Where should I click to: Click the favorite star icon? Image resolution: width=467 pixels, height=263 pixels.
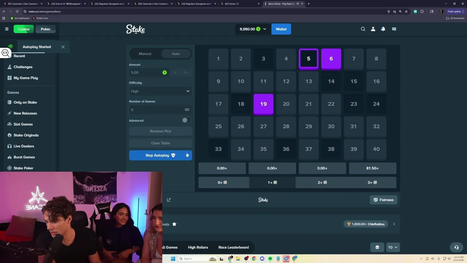[x=174, y=224]
